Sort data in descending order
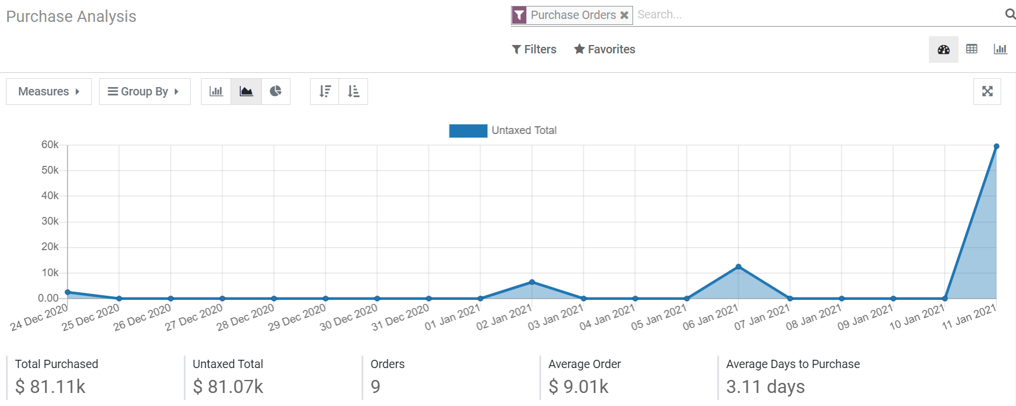 324,91
